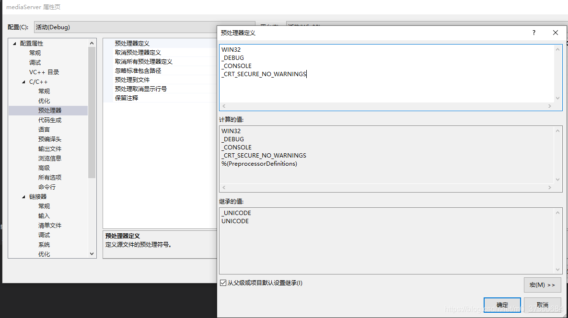
Task: Click right arrow of edit box horizontal scrollbar
Action: pos(549,106)
